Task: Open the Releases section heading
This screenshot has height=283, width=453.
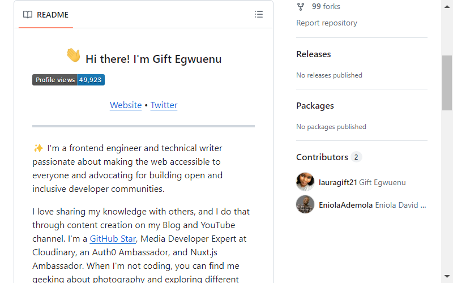Action: pos(314,54)
